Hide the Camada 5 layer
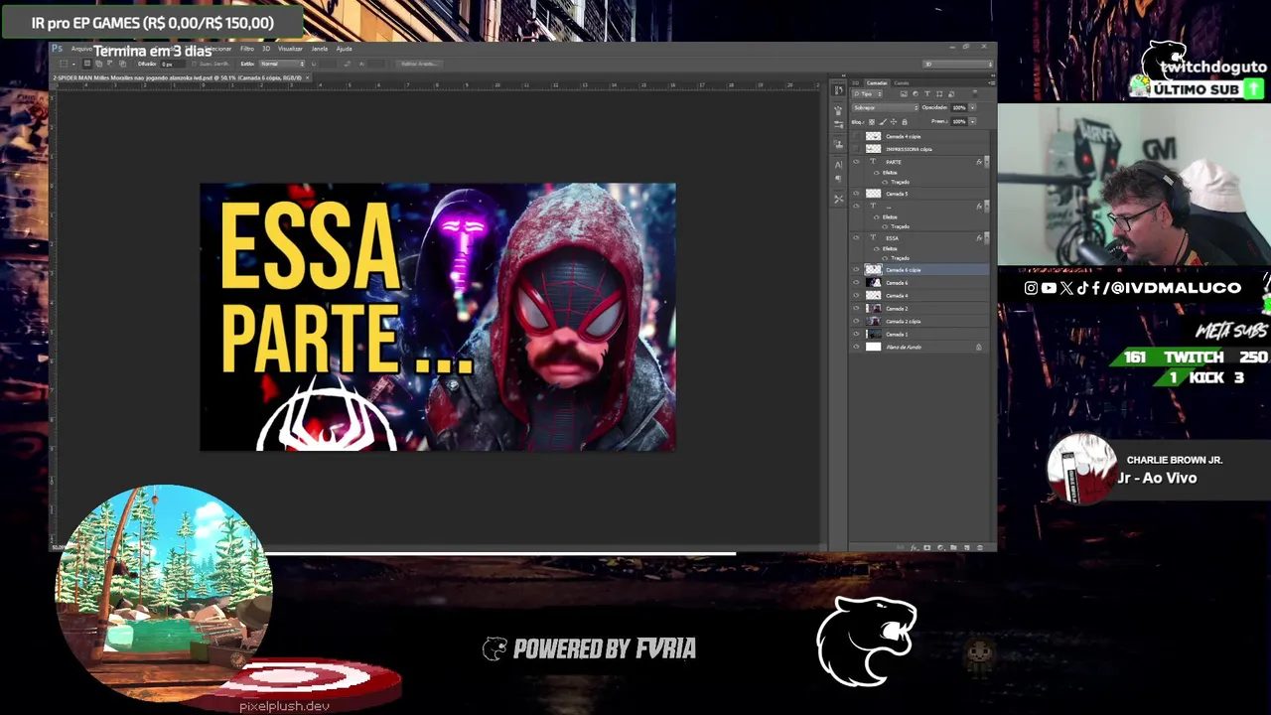This screenshot has width=1271, height=715. (856, 194)
